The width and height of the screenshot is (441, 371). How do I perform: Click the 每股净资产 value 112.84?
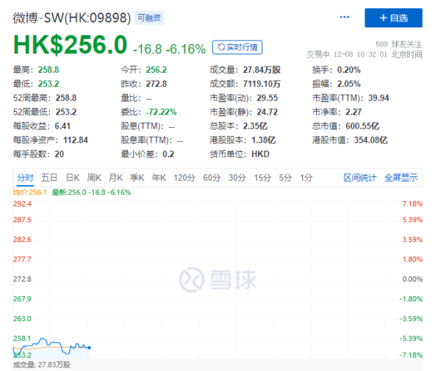pos(76,140)
